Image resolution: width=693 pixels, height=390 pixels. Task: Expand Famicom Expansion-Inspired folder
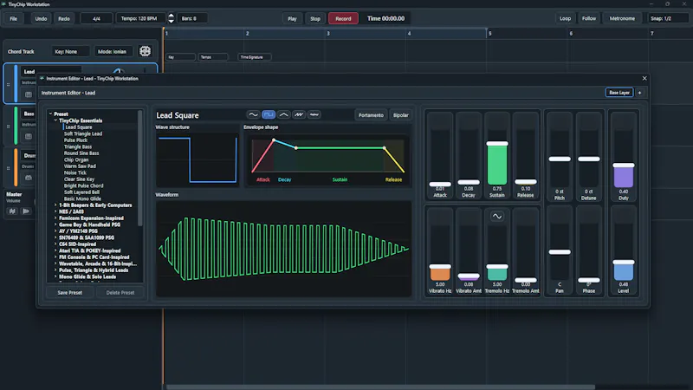tap(55, 218)
